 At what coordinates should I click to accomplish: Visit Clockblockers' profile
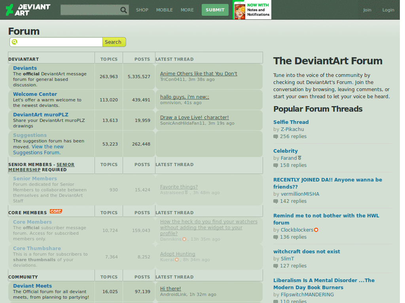(297, 230)
